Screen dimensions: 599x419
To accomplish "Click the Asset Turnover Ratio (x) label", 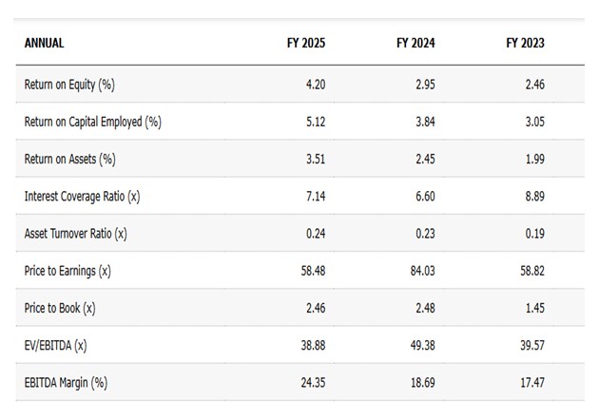I will tap(75, 234).
